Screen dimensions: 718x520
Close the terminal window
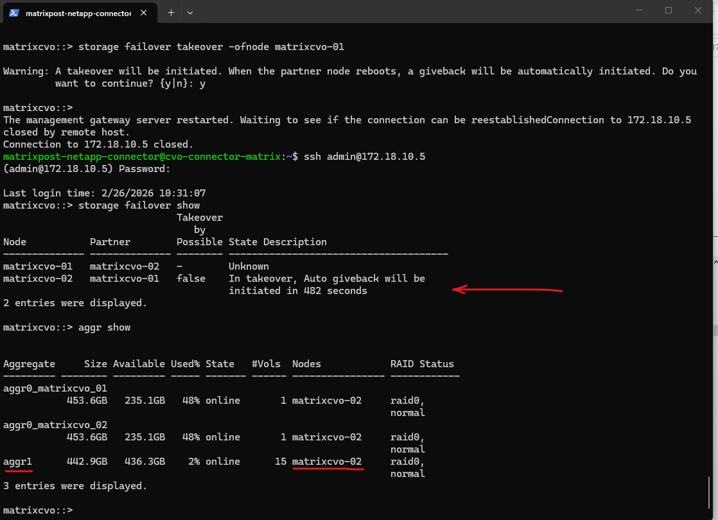coord(699,11)
